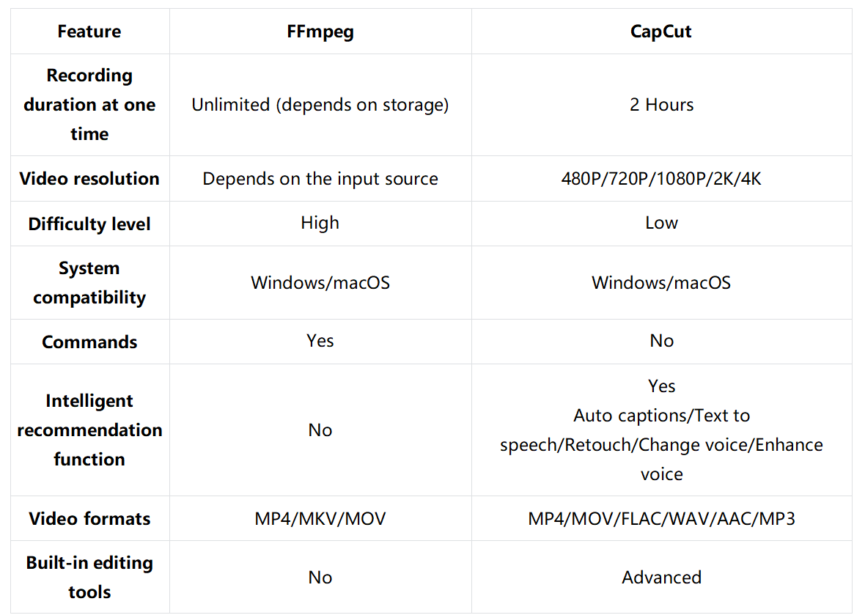Select the High difficulty cell
Image resolution: width=865 pixels, height=615 pixels.
[320, 223]
